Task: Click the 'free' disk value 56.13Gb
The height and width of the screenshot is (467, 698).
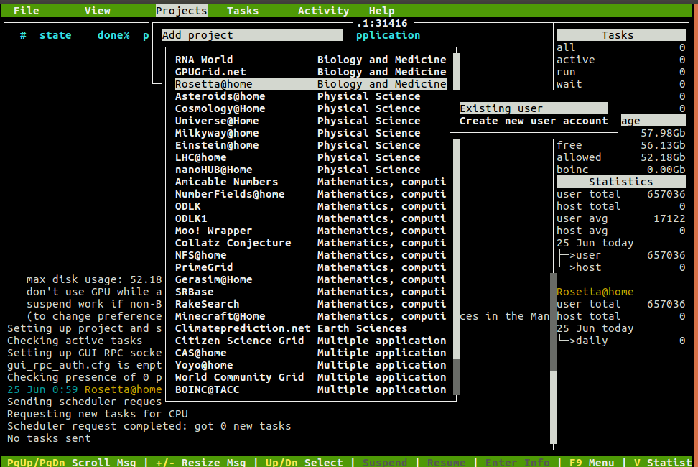Action: (x=663, y=145)
